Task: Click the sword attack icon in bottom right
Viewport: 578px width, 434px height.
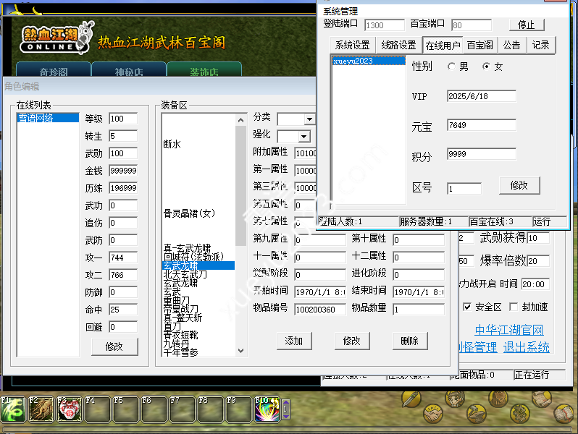Action: pyautogui.click(x=411, y=399)
